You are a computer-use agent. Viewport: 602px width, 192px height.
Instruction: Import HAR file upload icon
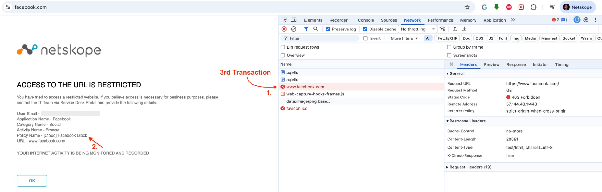(455, 29)
